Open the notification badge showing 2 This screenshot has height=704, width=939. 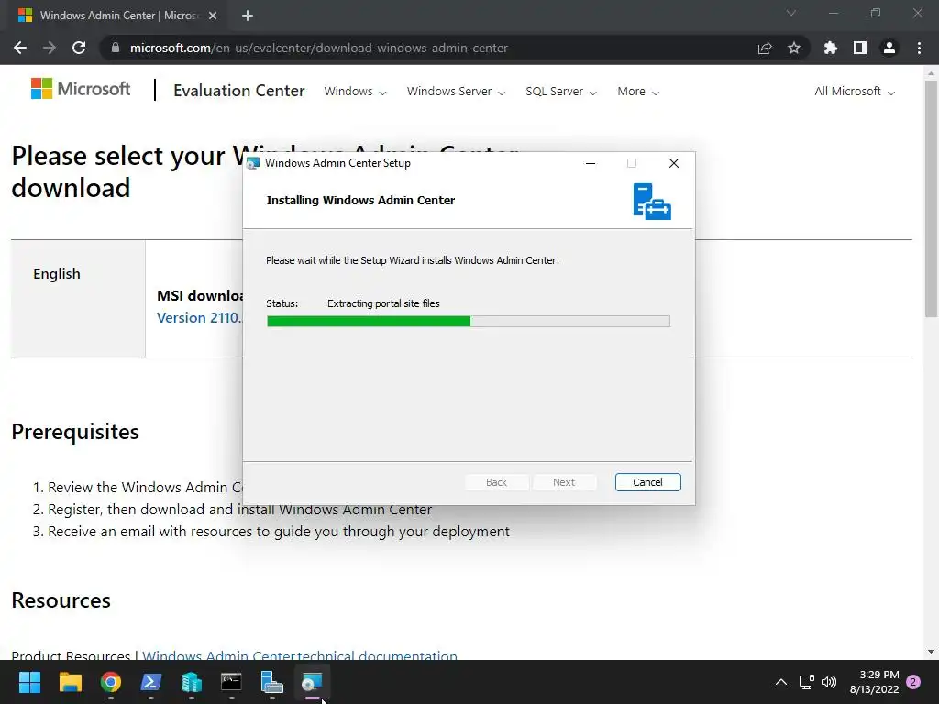pos(913,682)
